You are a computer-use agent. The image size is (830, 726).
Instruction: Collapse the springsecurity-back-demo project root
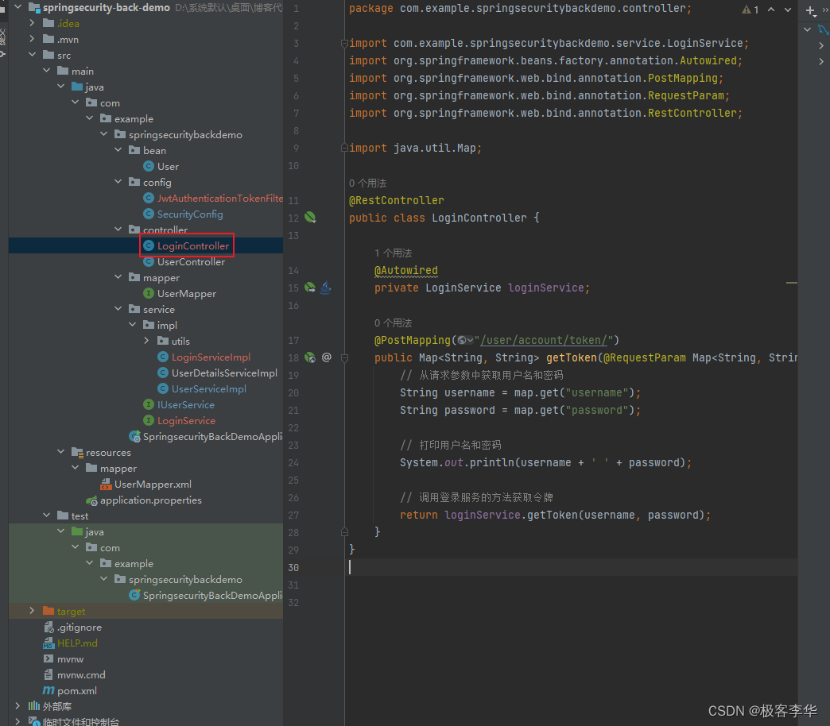pos(18,7)
